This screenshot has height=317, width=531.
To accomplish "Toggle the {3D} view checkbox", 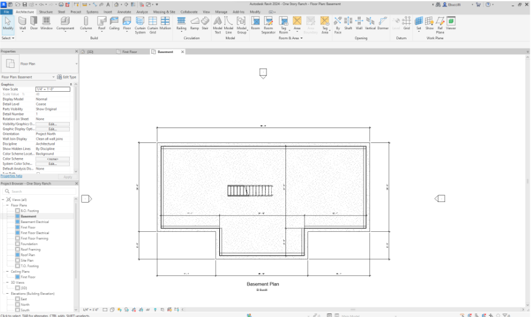I will click(x=18, y=288).
